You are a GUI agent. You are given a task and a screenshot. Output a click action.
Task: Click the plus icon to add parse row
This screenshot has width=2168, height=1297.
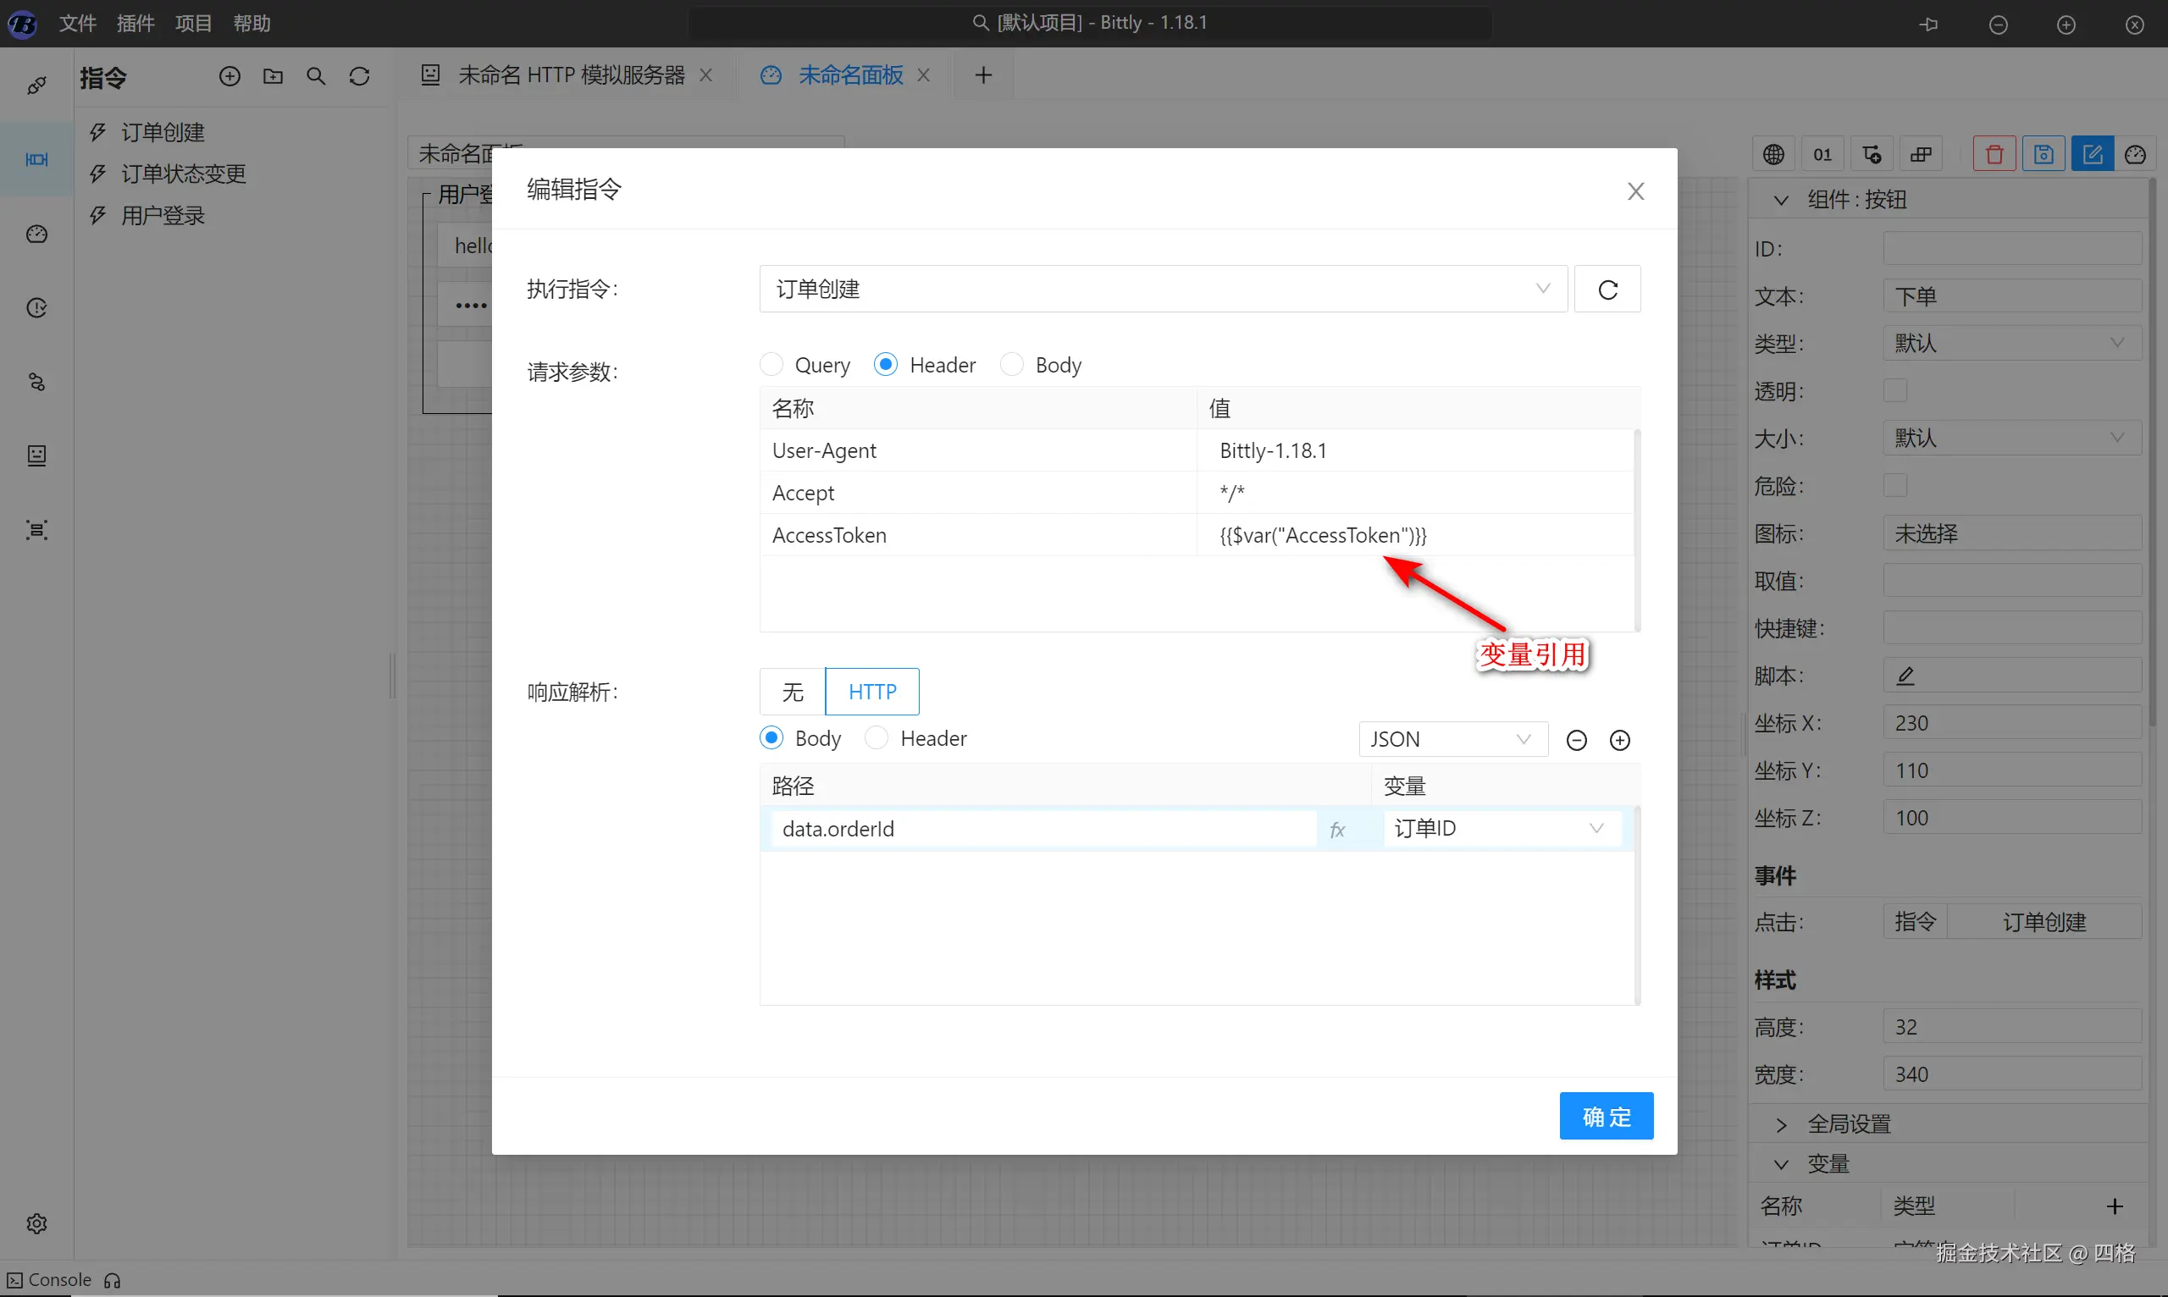click(1619, 740)
